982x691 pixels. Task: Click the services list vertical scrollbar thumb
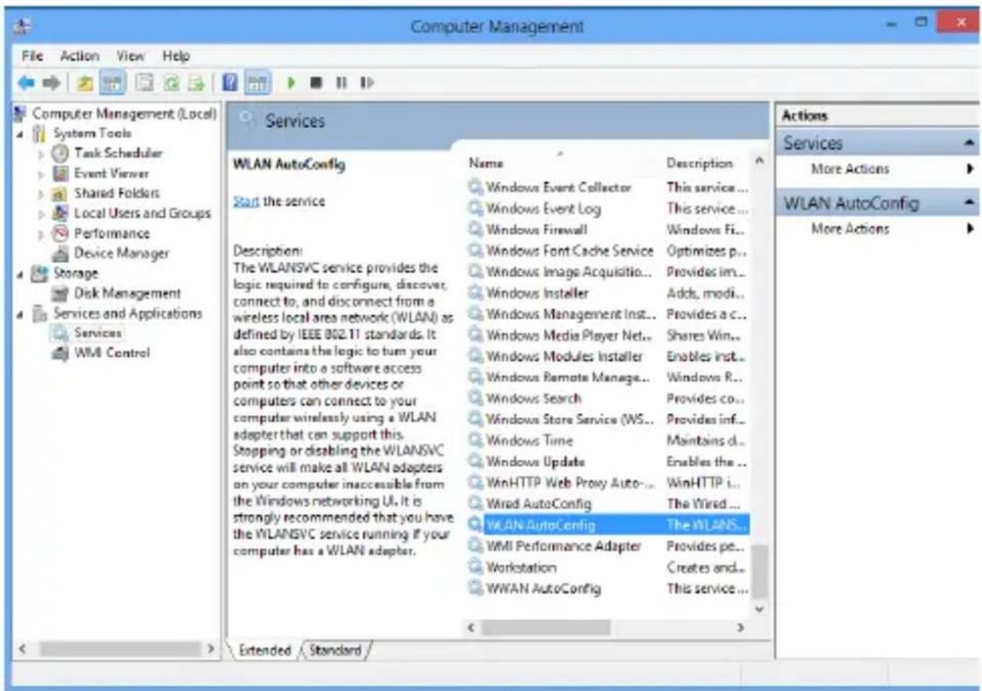click(760, 571)
